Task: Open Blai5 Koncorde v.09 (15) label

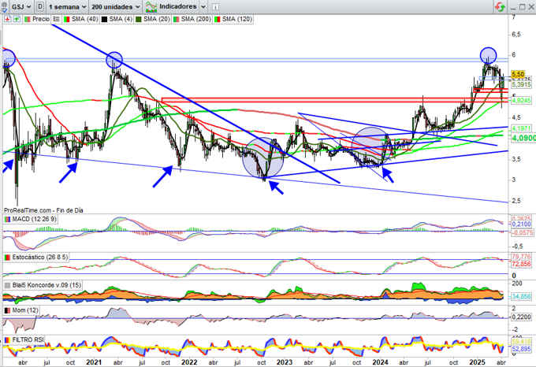Action: click(x=47, y=285)
